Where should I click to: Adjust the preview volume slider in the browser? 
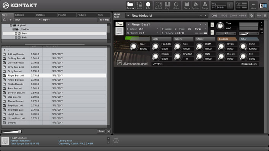[x=12, y=132]
